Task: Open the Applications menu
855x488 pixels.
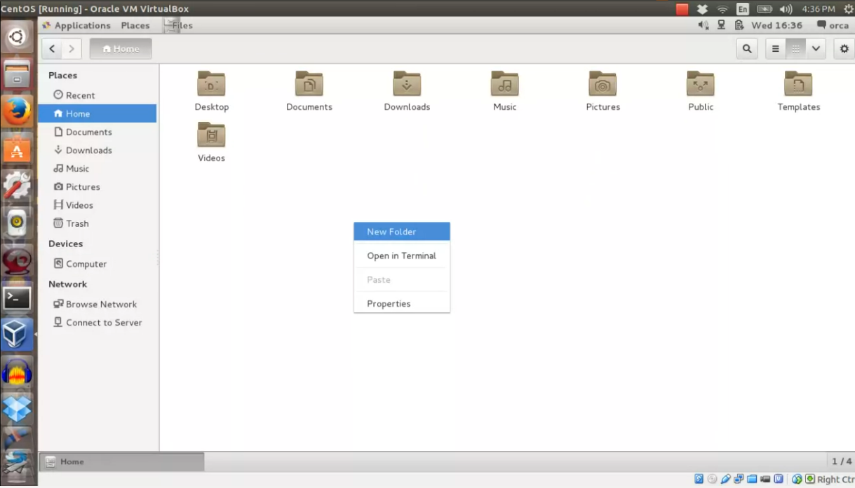Action: pyautogui.click(x=83, y=25)
